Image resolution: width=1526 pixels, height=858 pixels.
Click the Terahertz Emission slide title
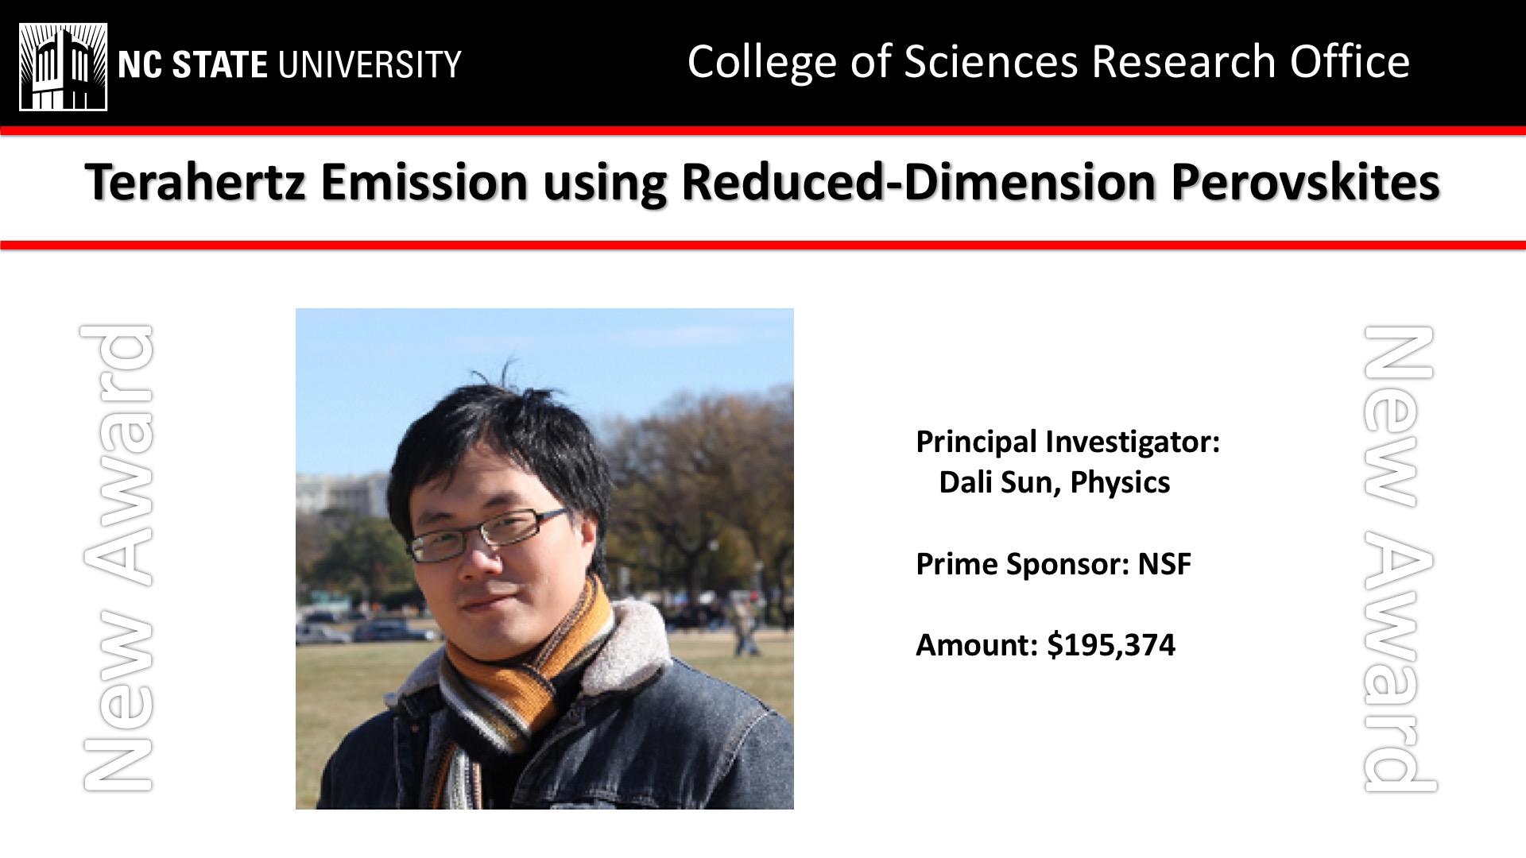point(761,182)
